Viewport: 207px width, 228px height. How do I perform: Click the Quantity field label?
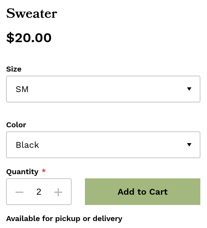(x=22, y=172)
